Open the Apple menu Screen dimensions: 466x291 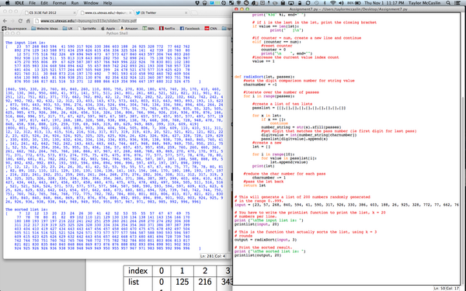(x=8, y=2)
